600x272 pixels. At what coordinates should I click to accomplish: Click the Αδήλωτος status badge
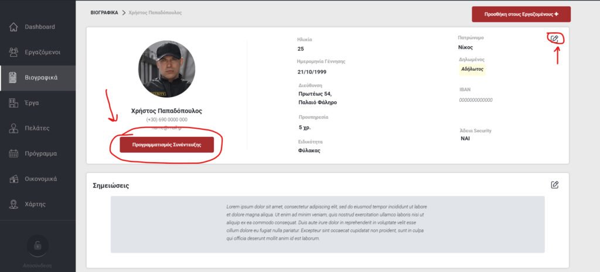472,69
